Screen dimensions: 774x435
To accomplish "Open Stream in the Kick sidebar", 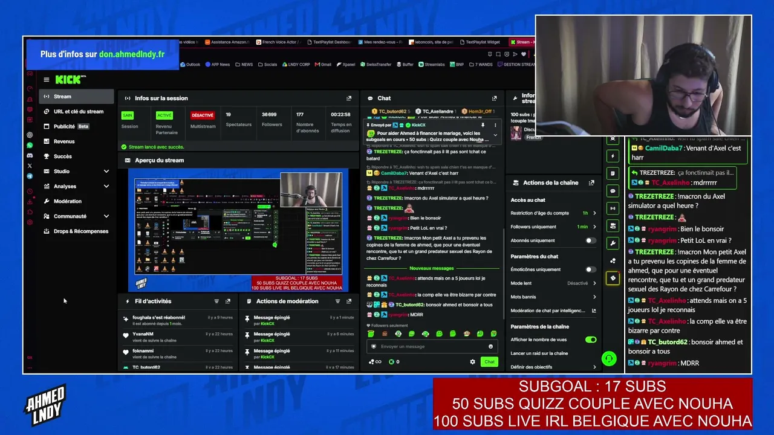I will 76,97.
